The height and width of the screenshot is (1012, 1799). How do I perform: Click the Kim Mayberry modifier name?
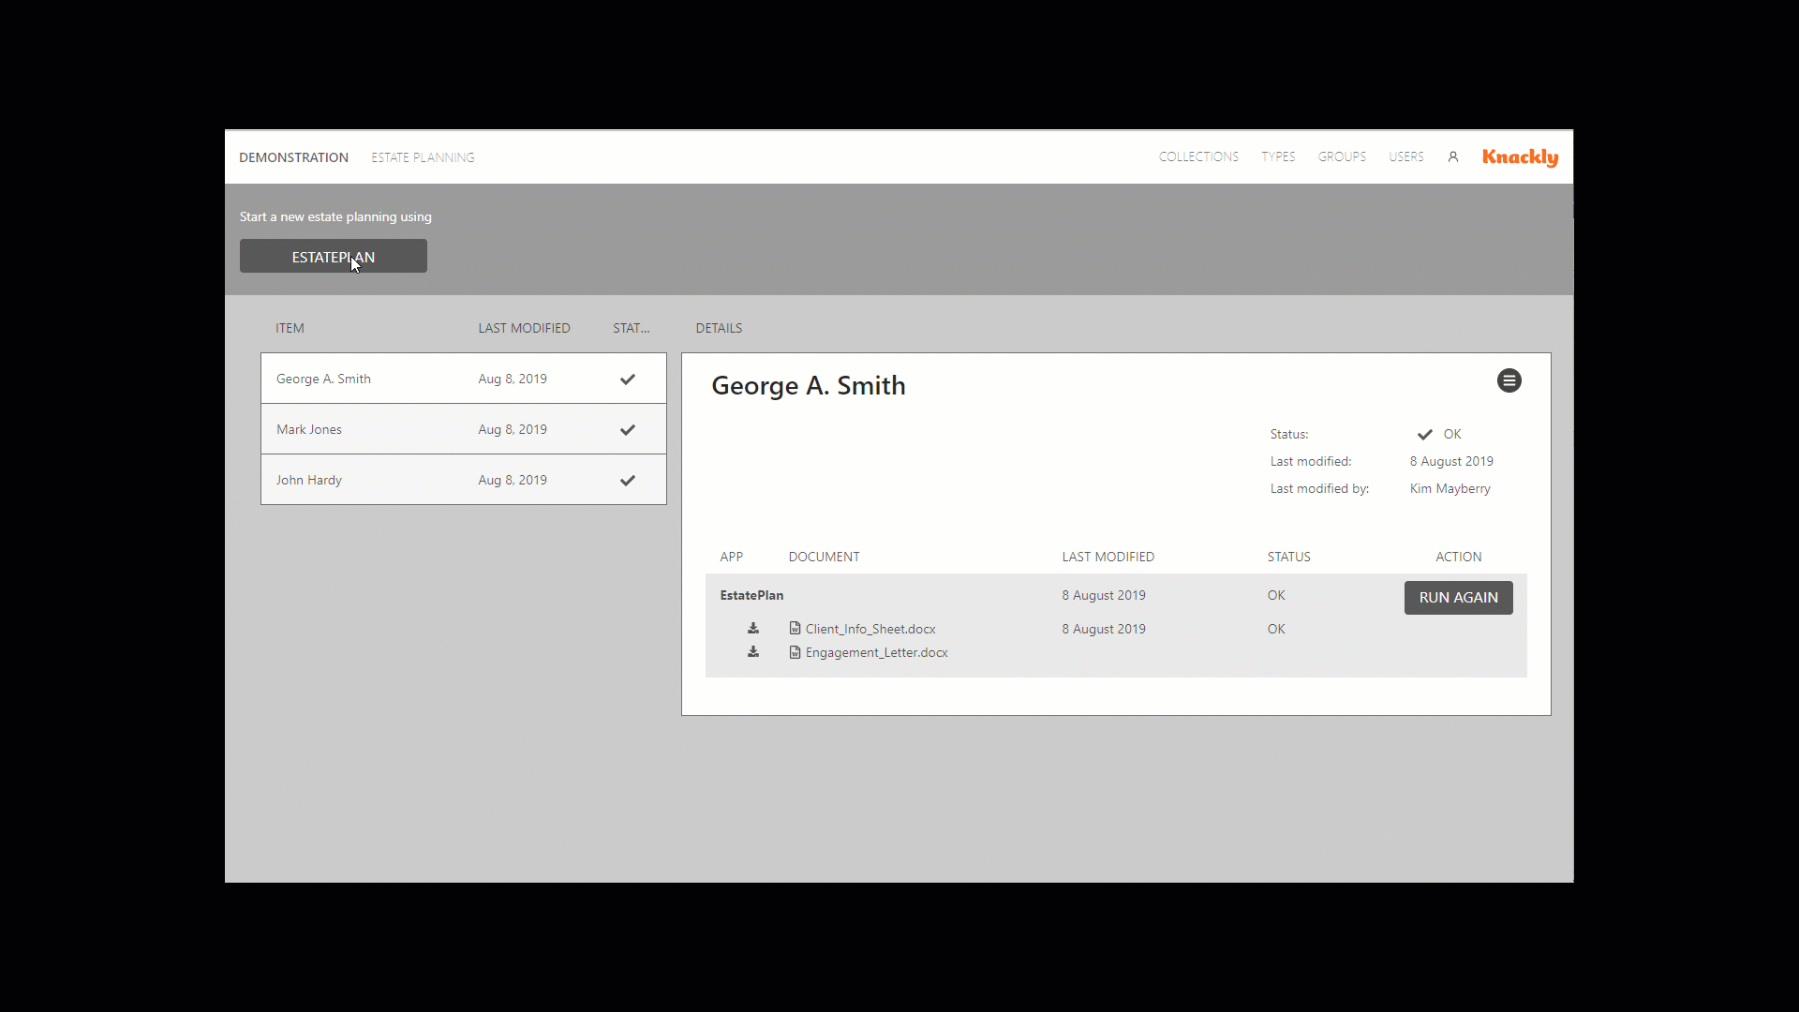tap(1450, 488)
